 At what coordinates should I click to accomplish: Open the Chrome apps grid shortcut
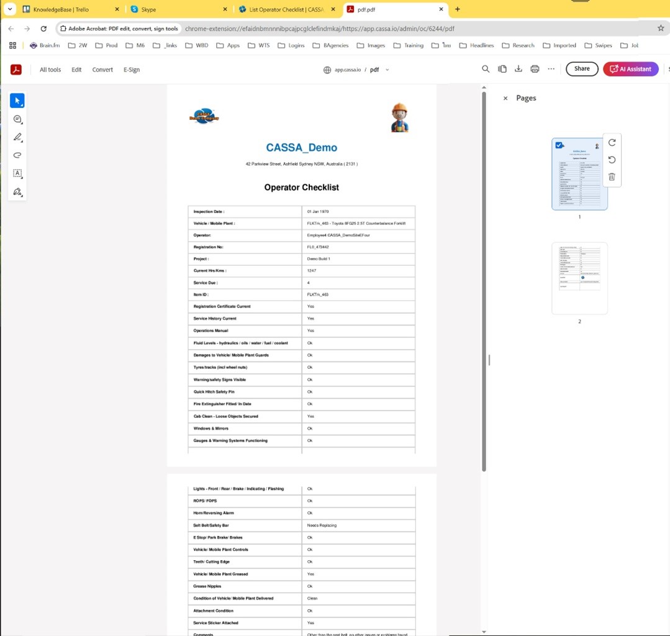click(12, 45)
